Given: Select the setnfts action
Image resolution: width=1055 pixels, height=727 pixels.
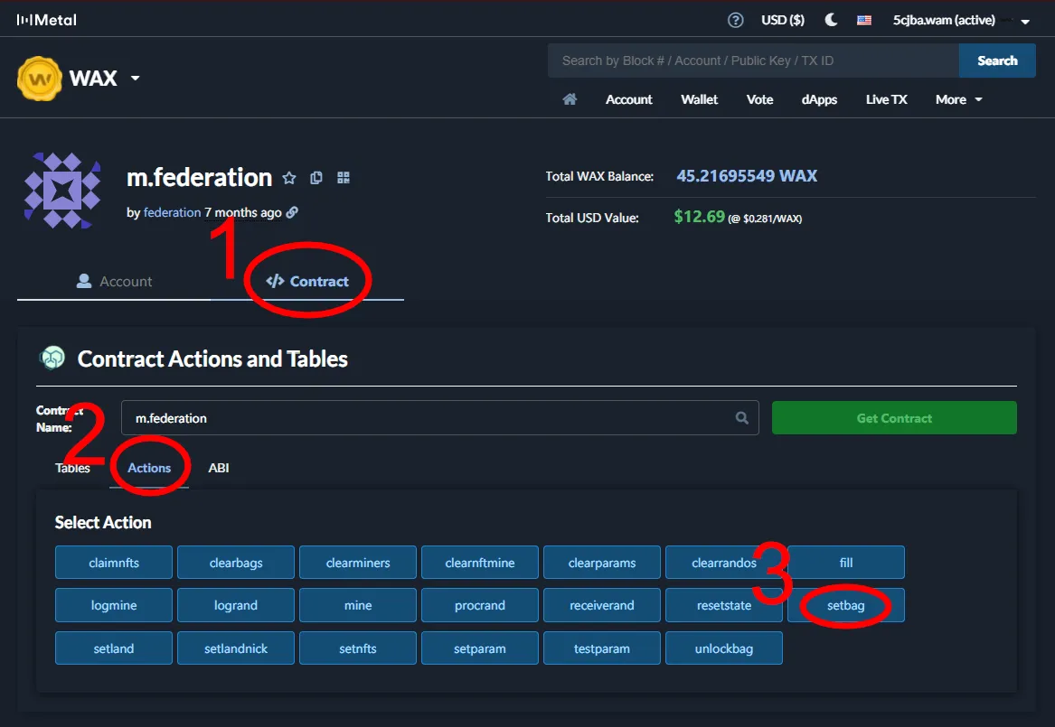Looking at the screenshot, I should [358, 648].
